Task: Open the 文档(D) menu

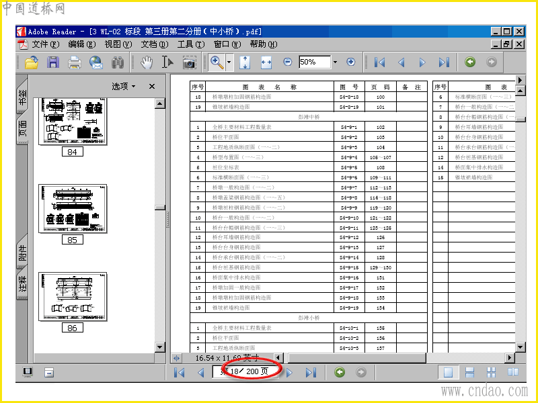Action: pyautogui.click(x=155, y=44)
